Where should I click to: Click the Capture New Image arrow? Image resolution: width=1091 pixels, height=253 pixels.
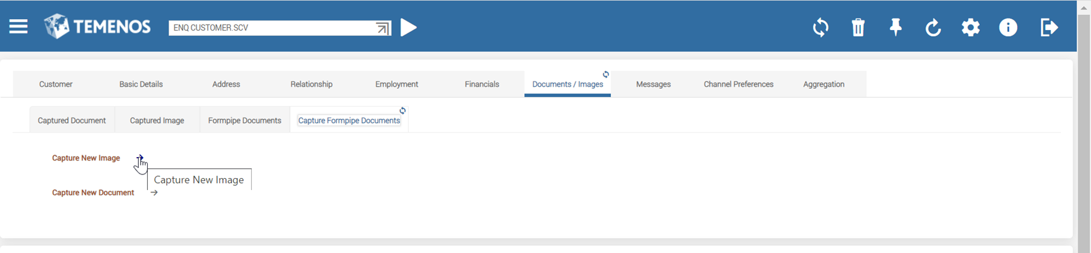[x=140, y=158]
